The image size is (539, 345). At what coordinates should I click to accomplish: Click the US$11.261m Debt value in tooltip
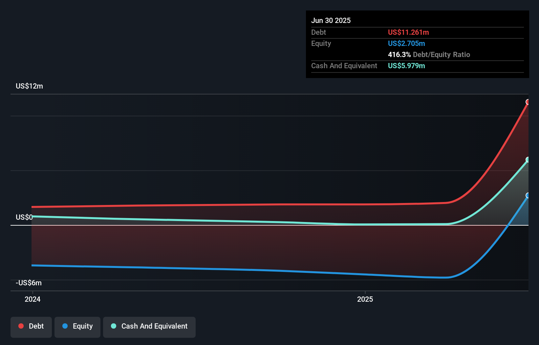[x=408, y=32]
